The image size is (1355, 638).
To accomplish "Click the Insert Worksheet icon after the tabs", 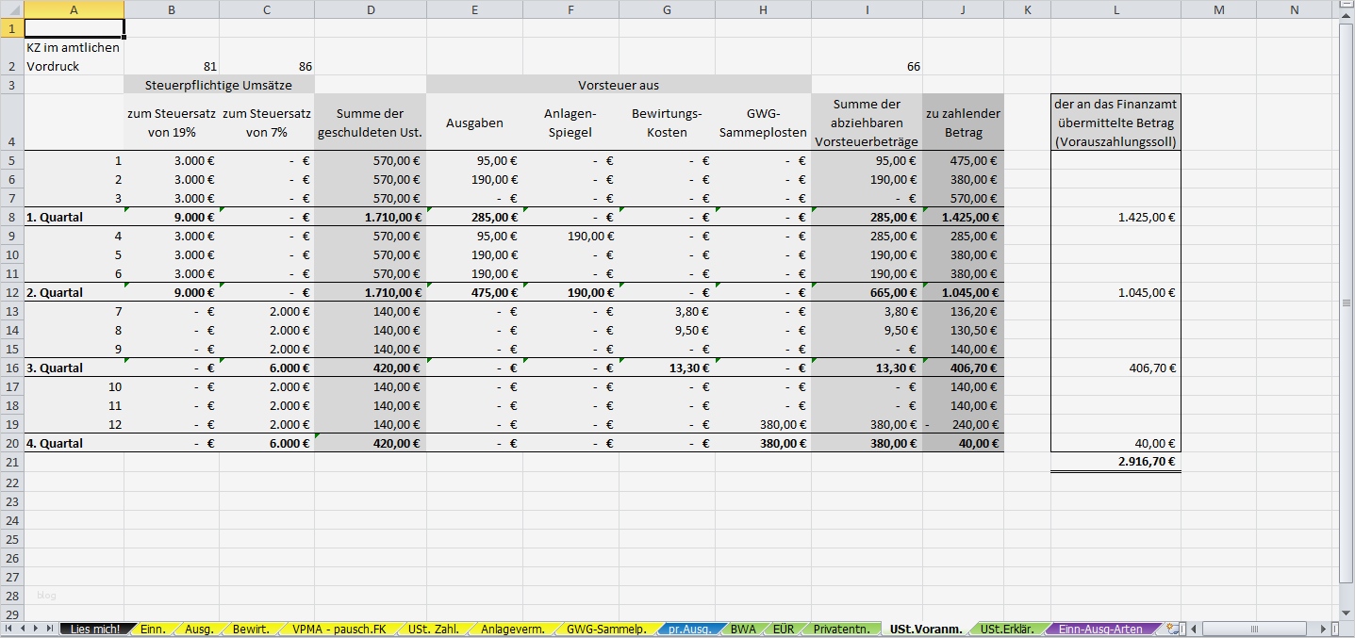I will pyautogui.click(x=1172, y=629).
